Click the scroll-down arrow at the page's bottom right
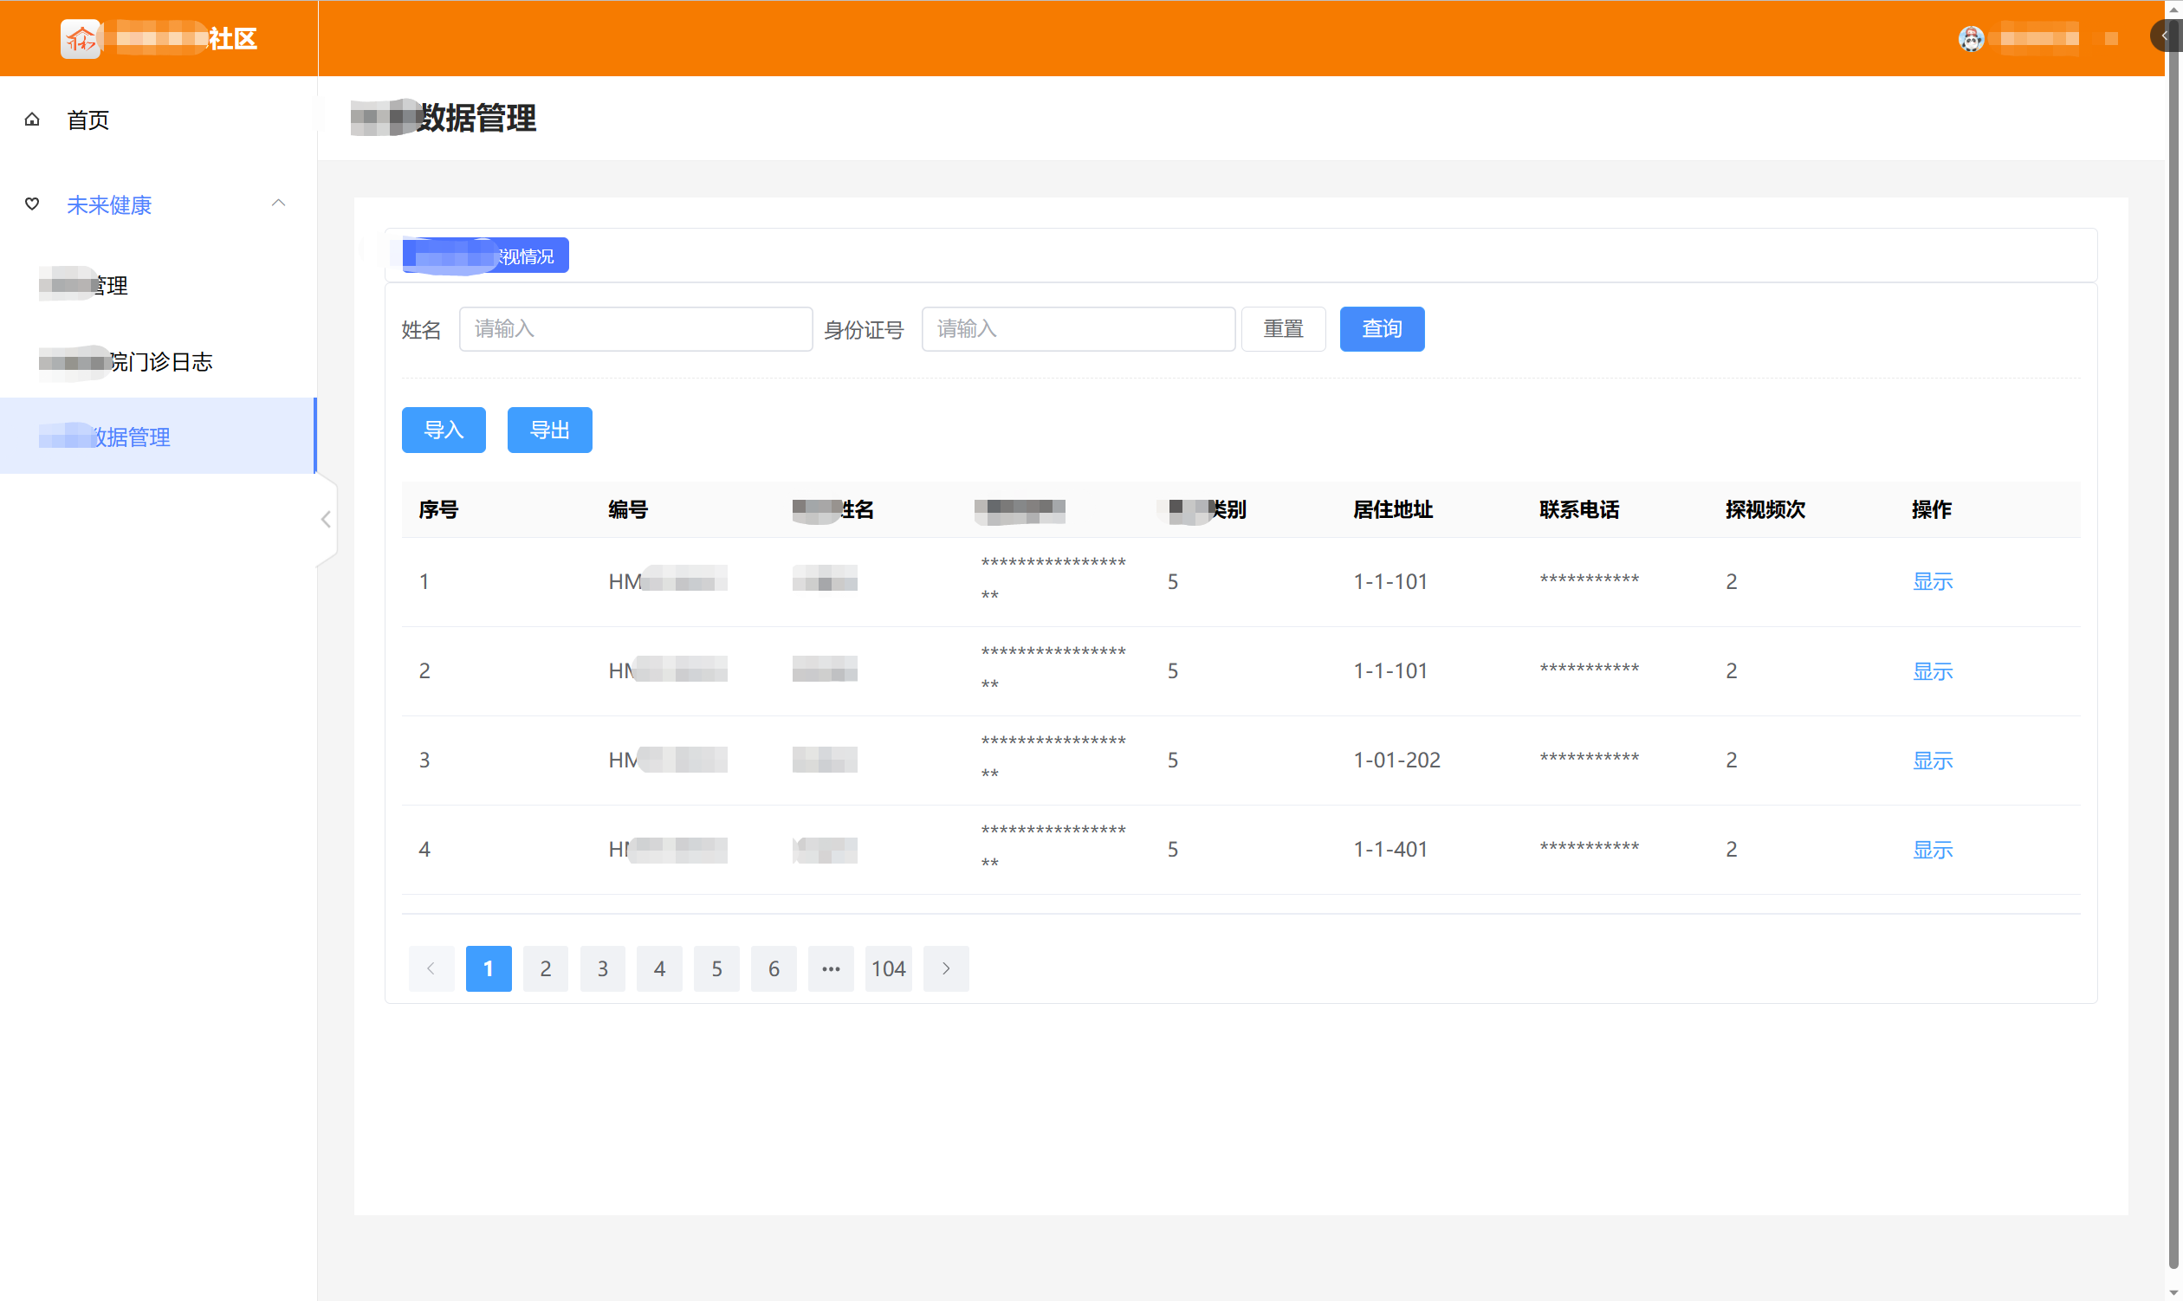2183x1301 pixels. [x=2174, y=1293]
